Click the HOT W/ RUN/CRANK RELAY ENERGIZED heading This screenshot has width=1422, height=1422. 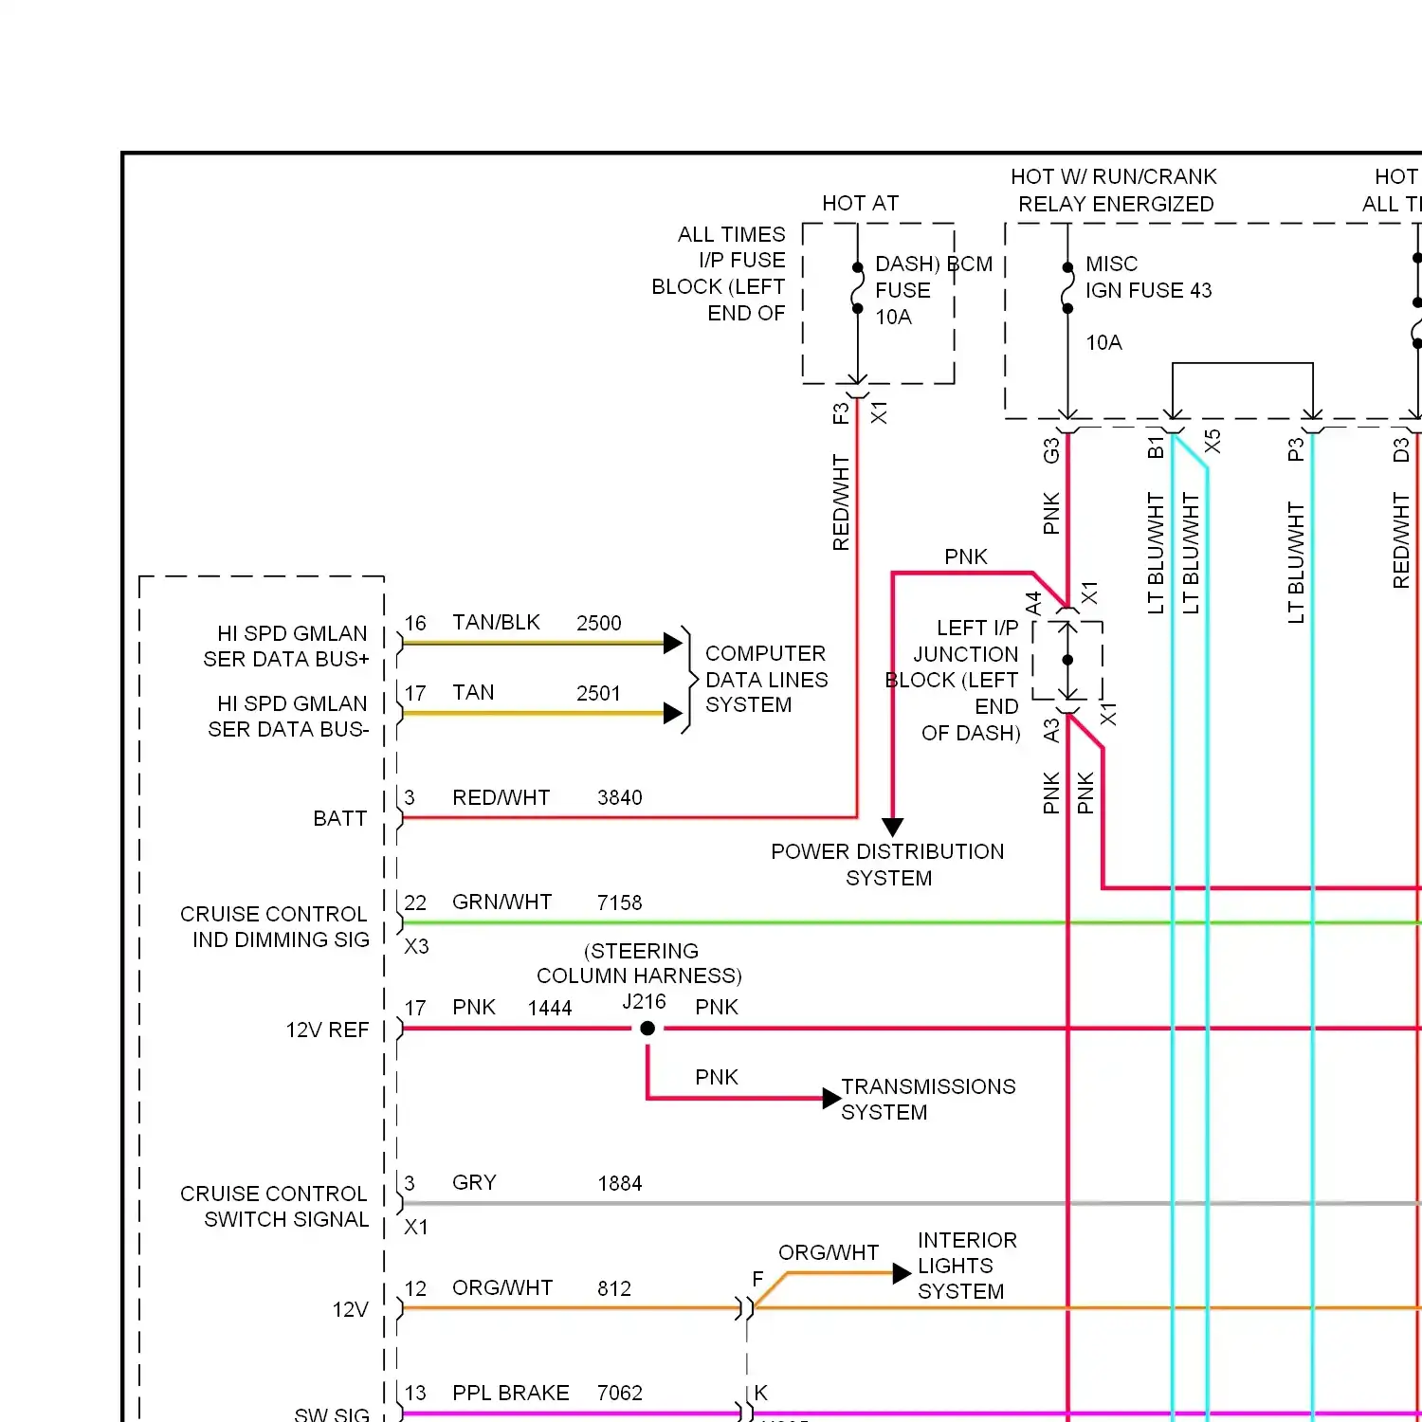point(1114,191)
